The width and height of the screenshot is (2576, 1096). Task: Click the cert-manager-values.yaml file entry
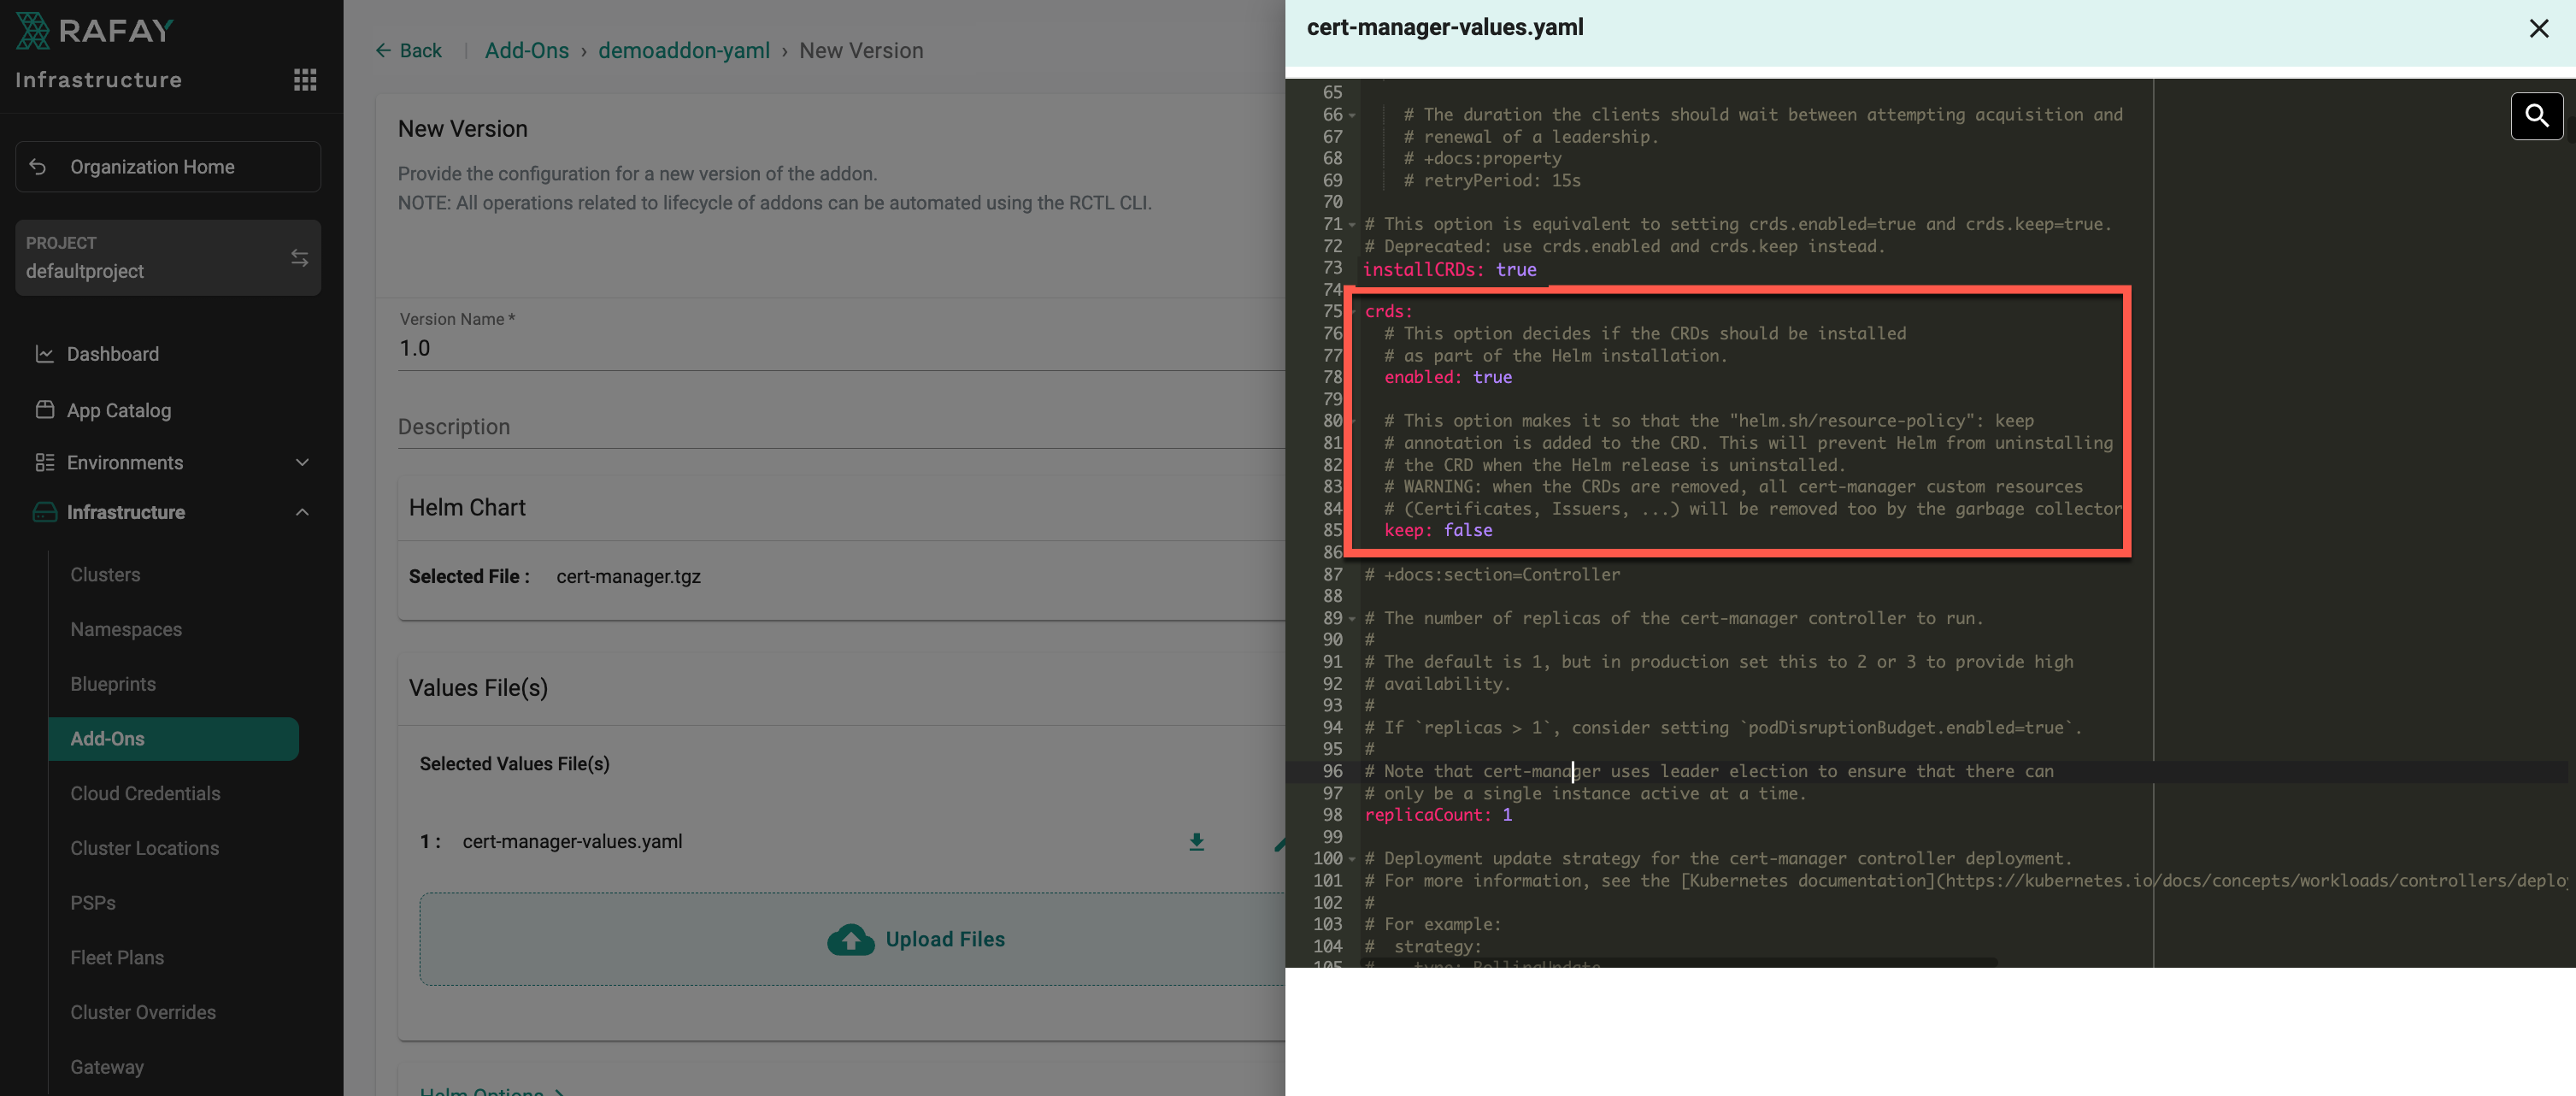(x=572, y=842)
